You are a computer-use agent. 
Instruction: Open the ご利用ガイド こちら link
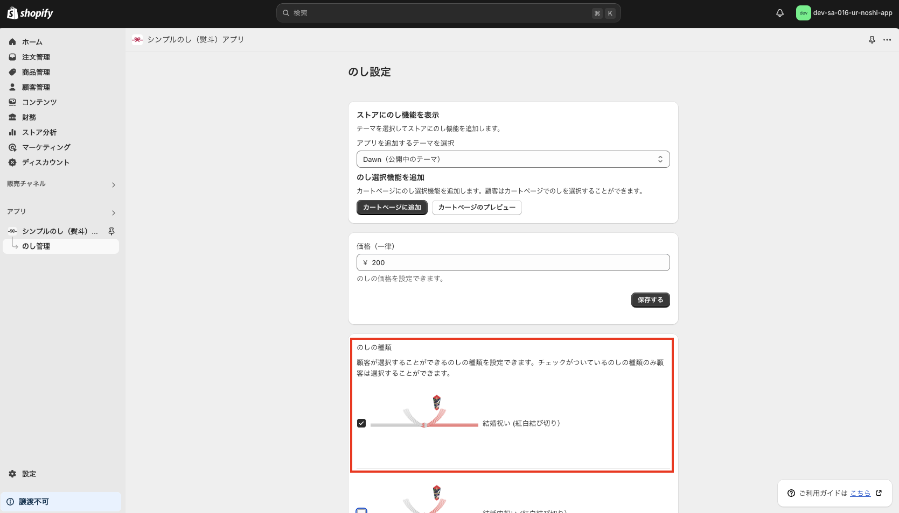860,493
